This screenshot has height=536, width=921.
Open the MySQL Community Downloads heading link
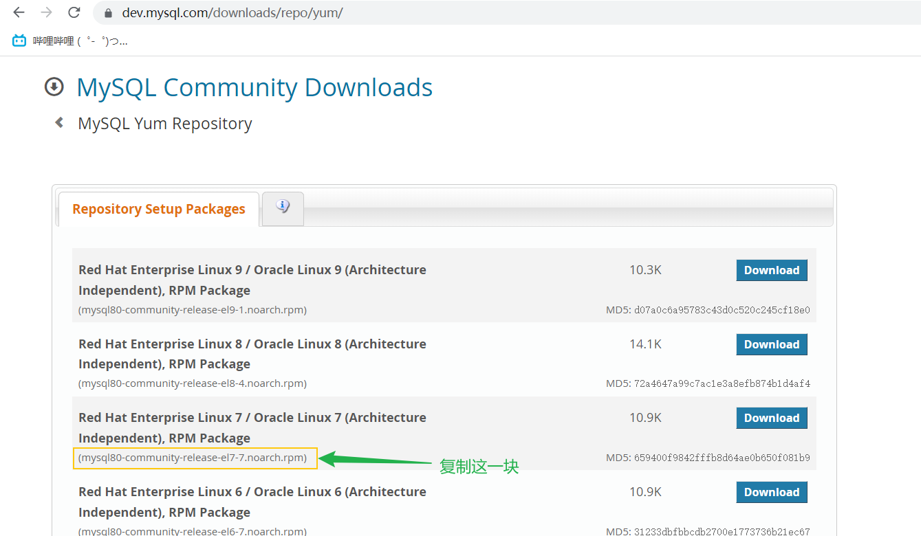click(254, 87)
